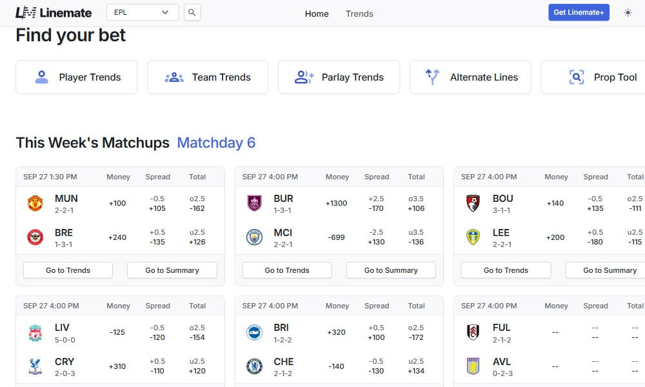This screenshot has width=645, height=387.
Task: Go to the Home tab
Action: [x=317, y=14]
